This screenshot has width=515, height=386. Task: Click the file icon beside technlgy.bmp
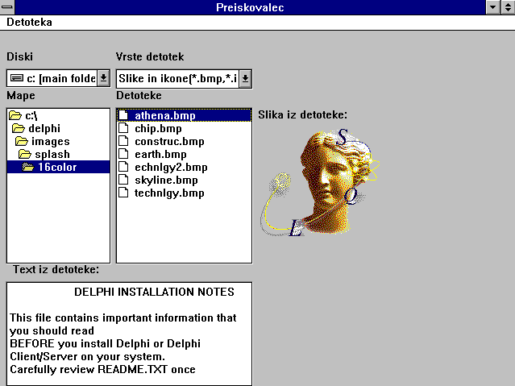pyautogui.click(x=123, y=192)
